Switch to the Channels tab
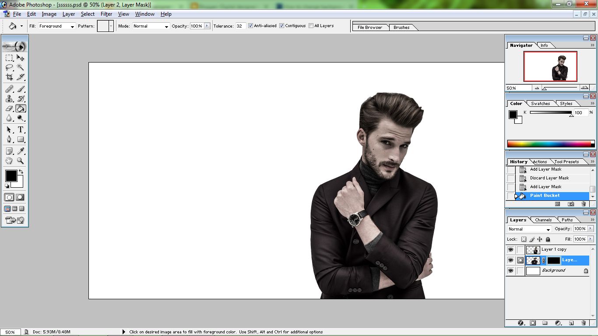 click(543, 220)
